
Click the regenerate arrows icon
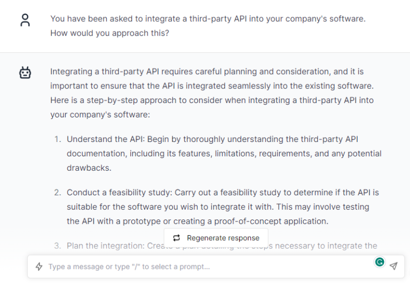[x=177, y=237]
